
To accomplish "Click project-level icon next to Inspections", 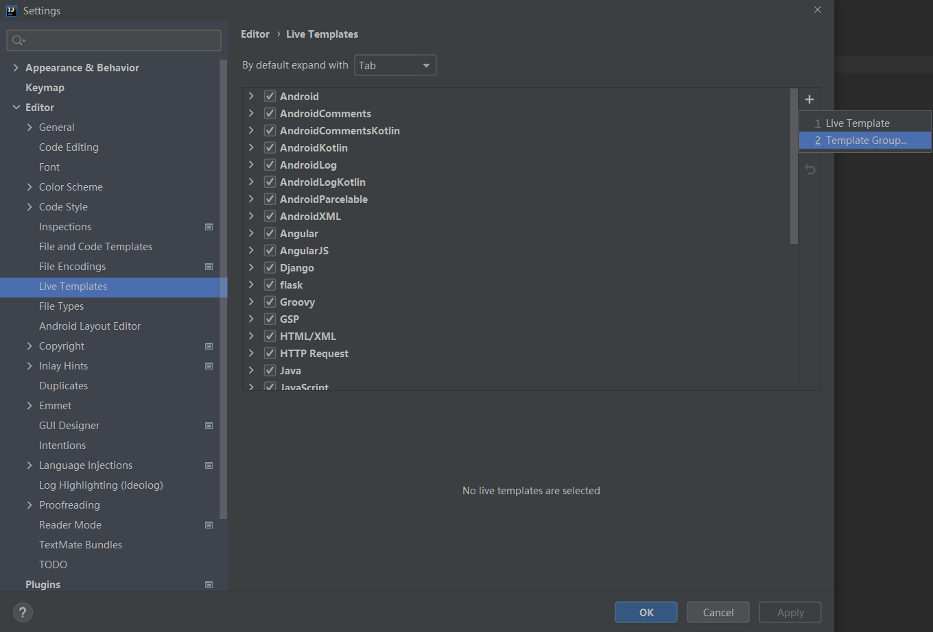I will [209, 227].
